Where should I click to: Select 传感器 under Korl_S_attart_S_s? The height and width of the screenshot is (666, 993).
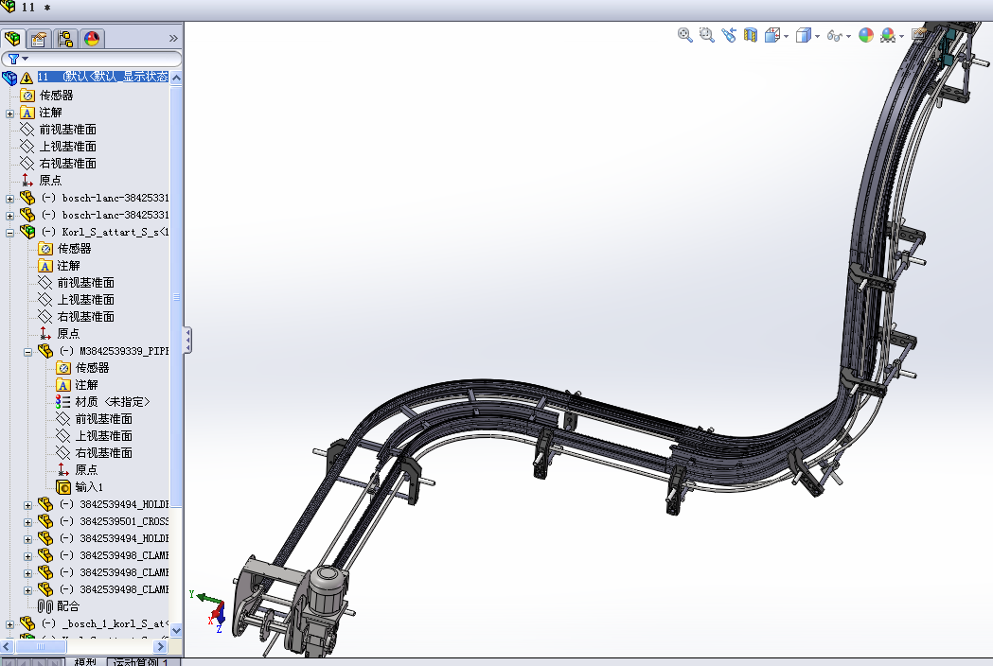tap(74, 249)
